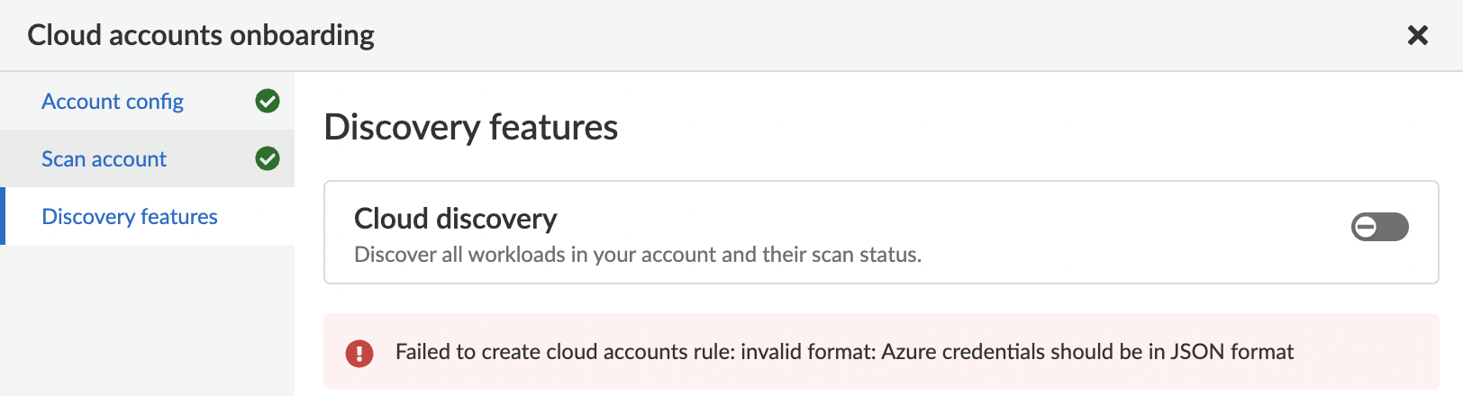Close the Cloud accounts onboarding dialog
This screenshot has height=396, width=1463.
coord(1417,35)
